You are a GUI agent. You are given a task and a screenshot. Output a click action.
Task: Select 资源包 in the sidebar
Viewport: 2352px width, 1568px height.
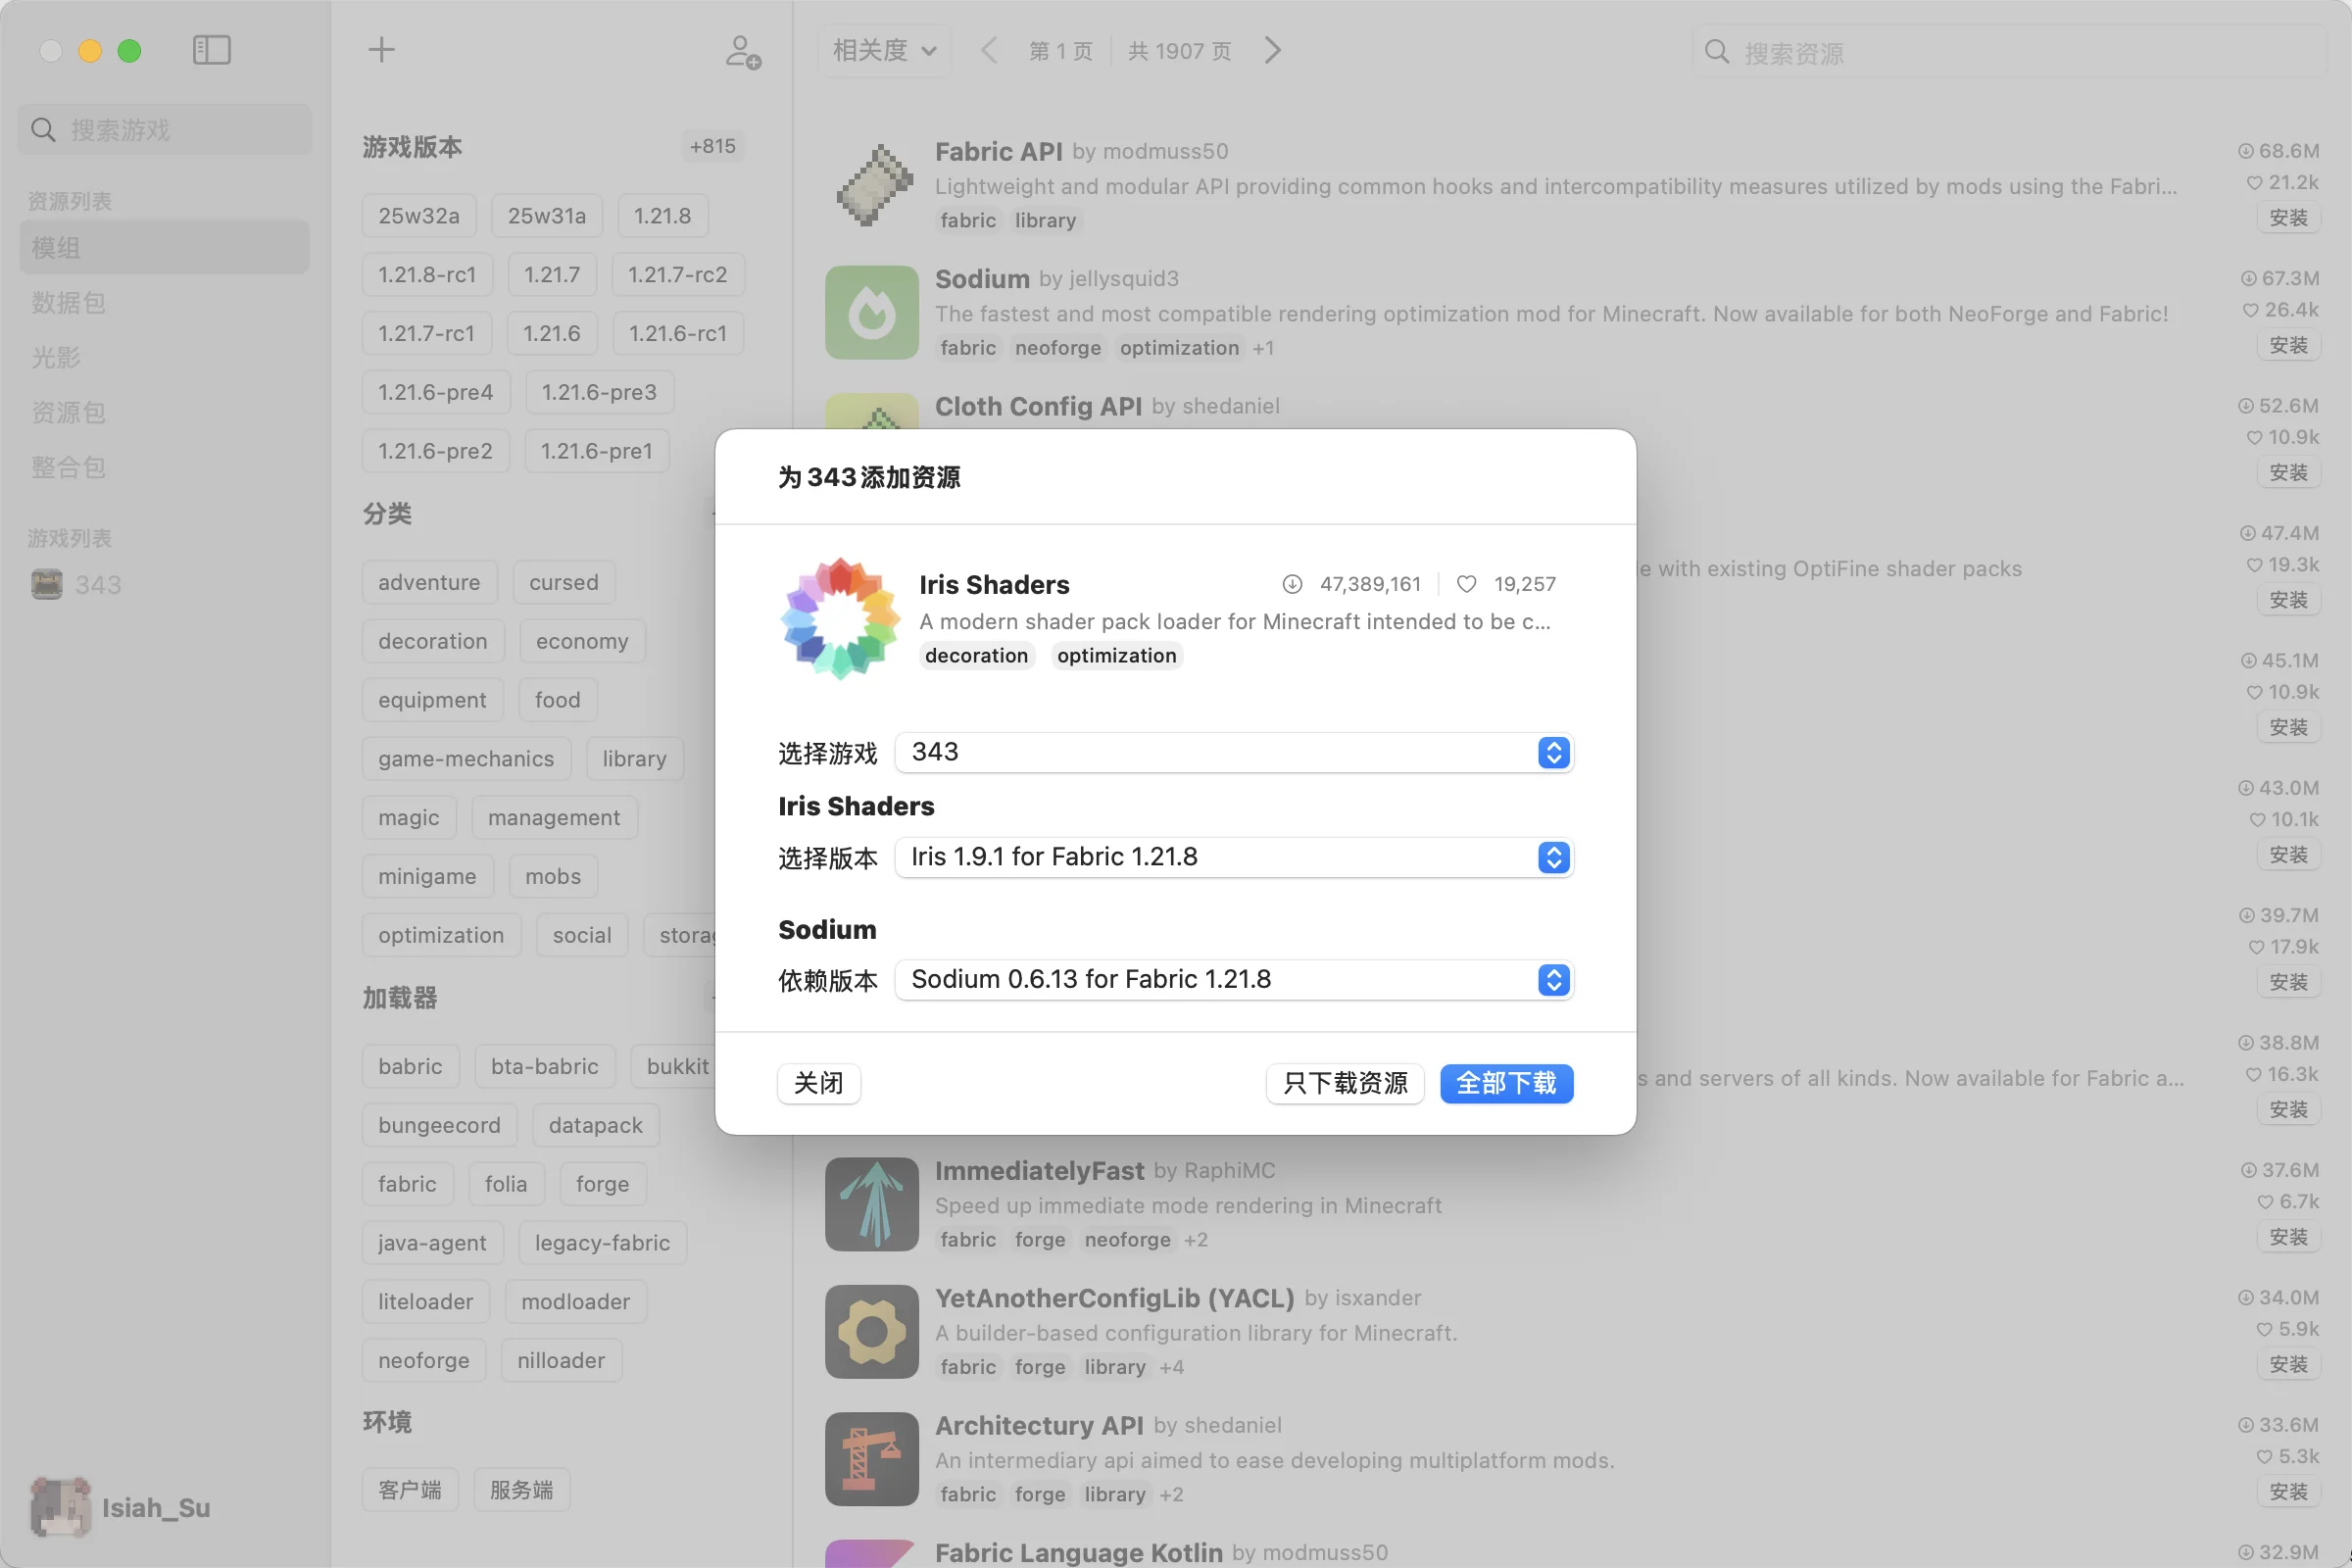point(68,412)
